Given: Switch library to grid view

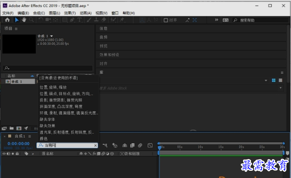Looking at the screenshot, I should click(274, 80).
